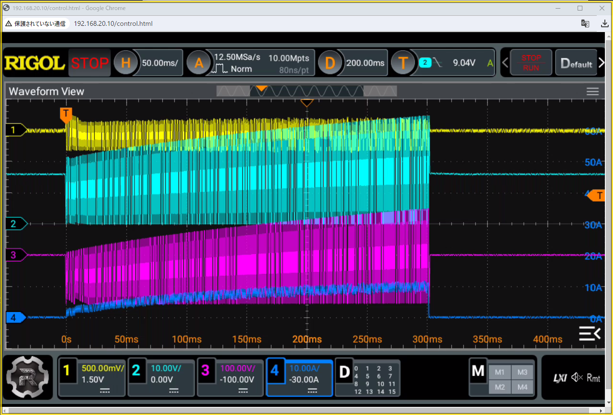The width and height of the screenshot is (613, 415).
Task: Click channel 4 offset -30.00A
Action: pos(303,380)
